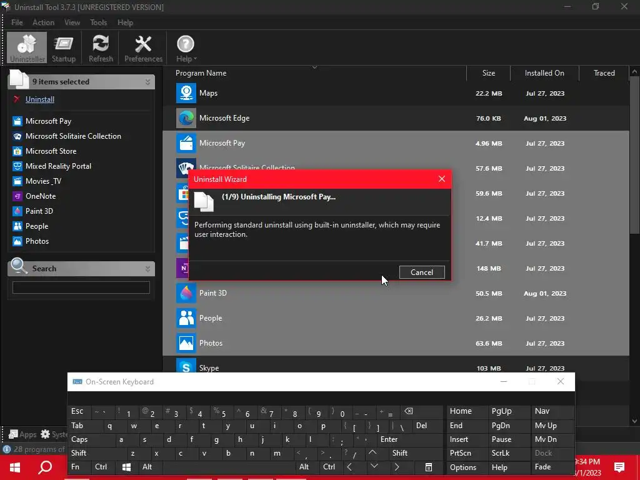The height and width of the screenshot is (480, 640).
Task: Switch to the Startup toolbar section
Action: point(64,48)
